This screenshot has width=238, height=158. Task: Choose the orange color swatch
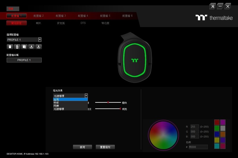pos(223,134)
